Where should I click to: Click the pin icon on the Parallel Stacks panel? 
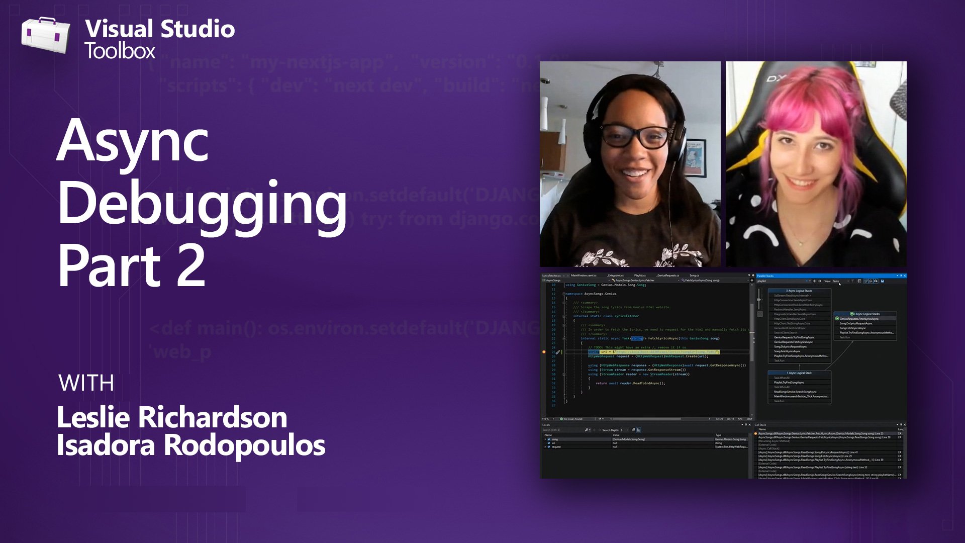coord(901,275)
